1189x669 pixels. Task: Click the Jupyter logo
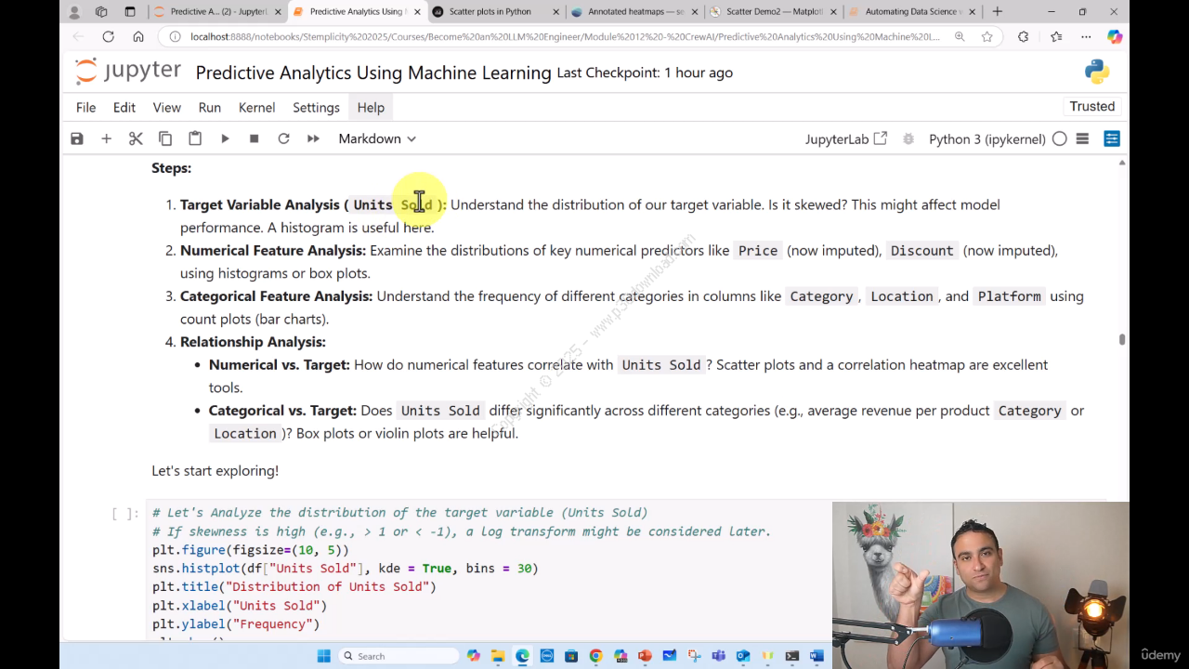(128, 72)
